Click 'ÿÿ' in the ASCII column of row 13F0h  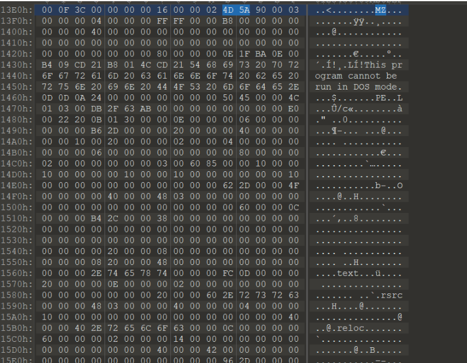point(359,21)
